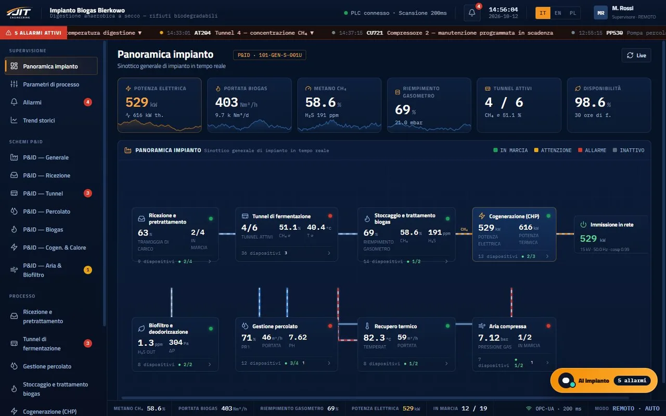The width and height of the screenshot is (666, 416).
Task: Open P&ID — Tunnel menu item
Action: click(51, 193)
